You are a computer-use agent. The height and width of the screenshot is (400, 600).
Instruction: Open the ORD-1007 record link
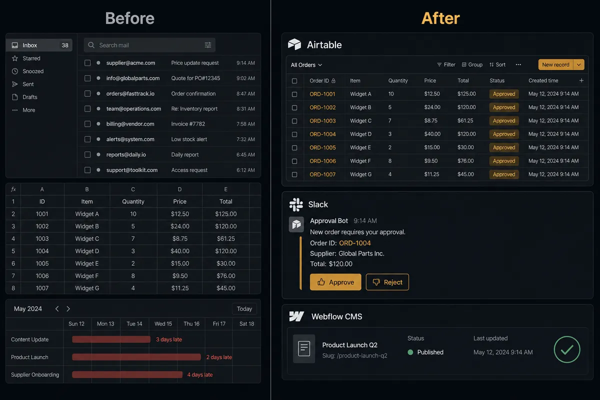[x=322, y=174]
